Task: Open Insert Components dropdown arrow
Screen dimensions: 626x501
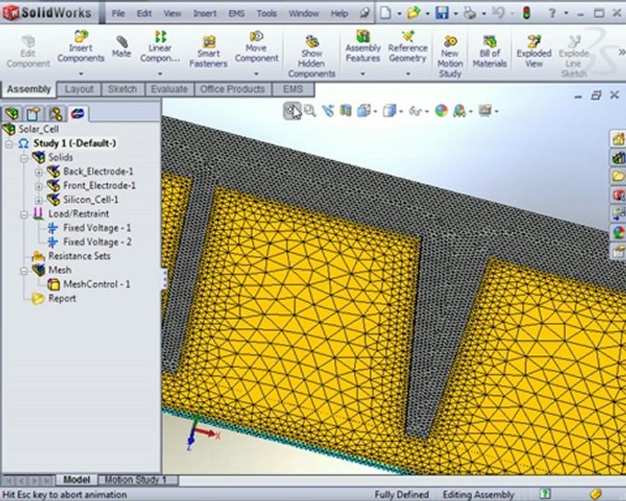Action: [x=81, y=74]
